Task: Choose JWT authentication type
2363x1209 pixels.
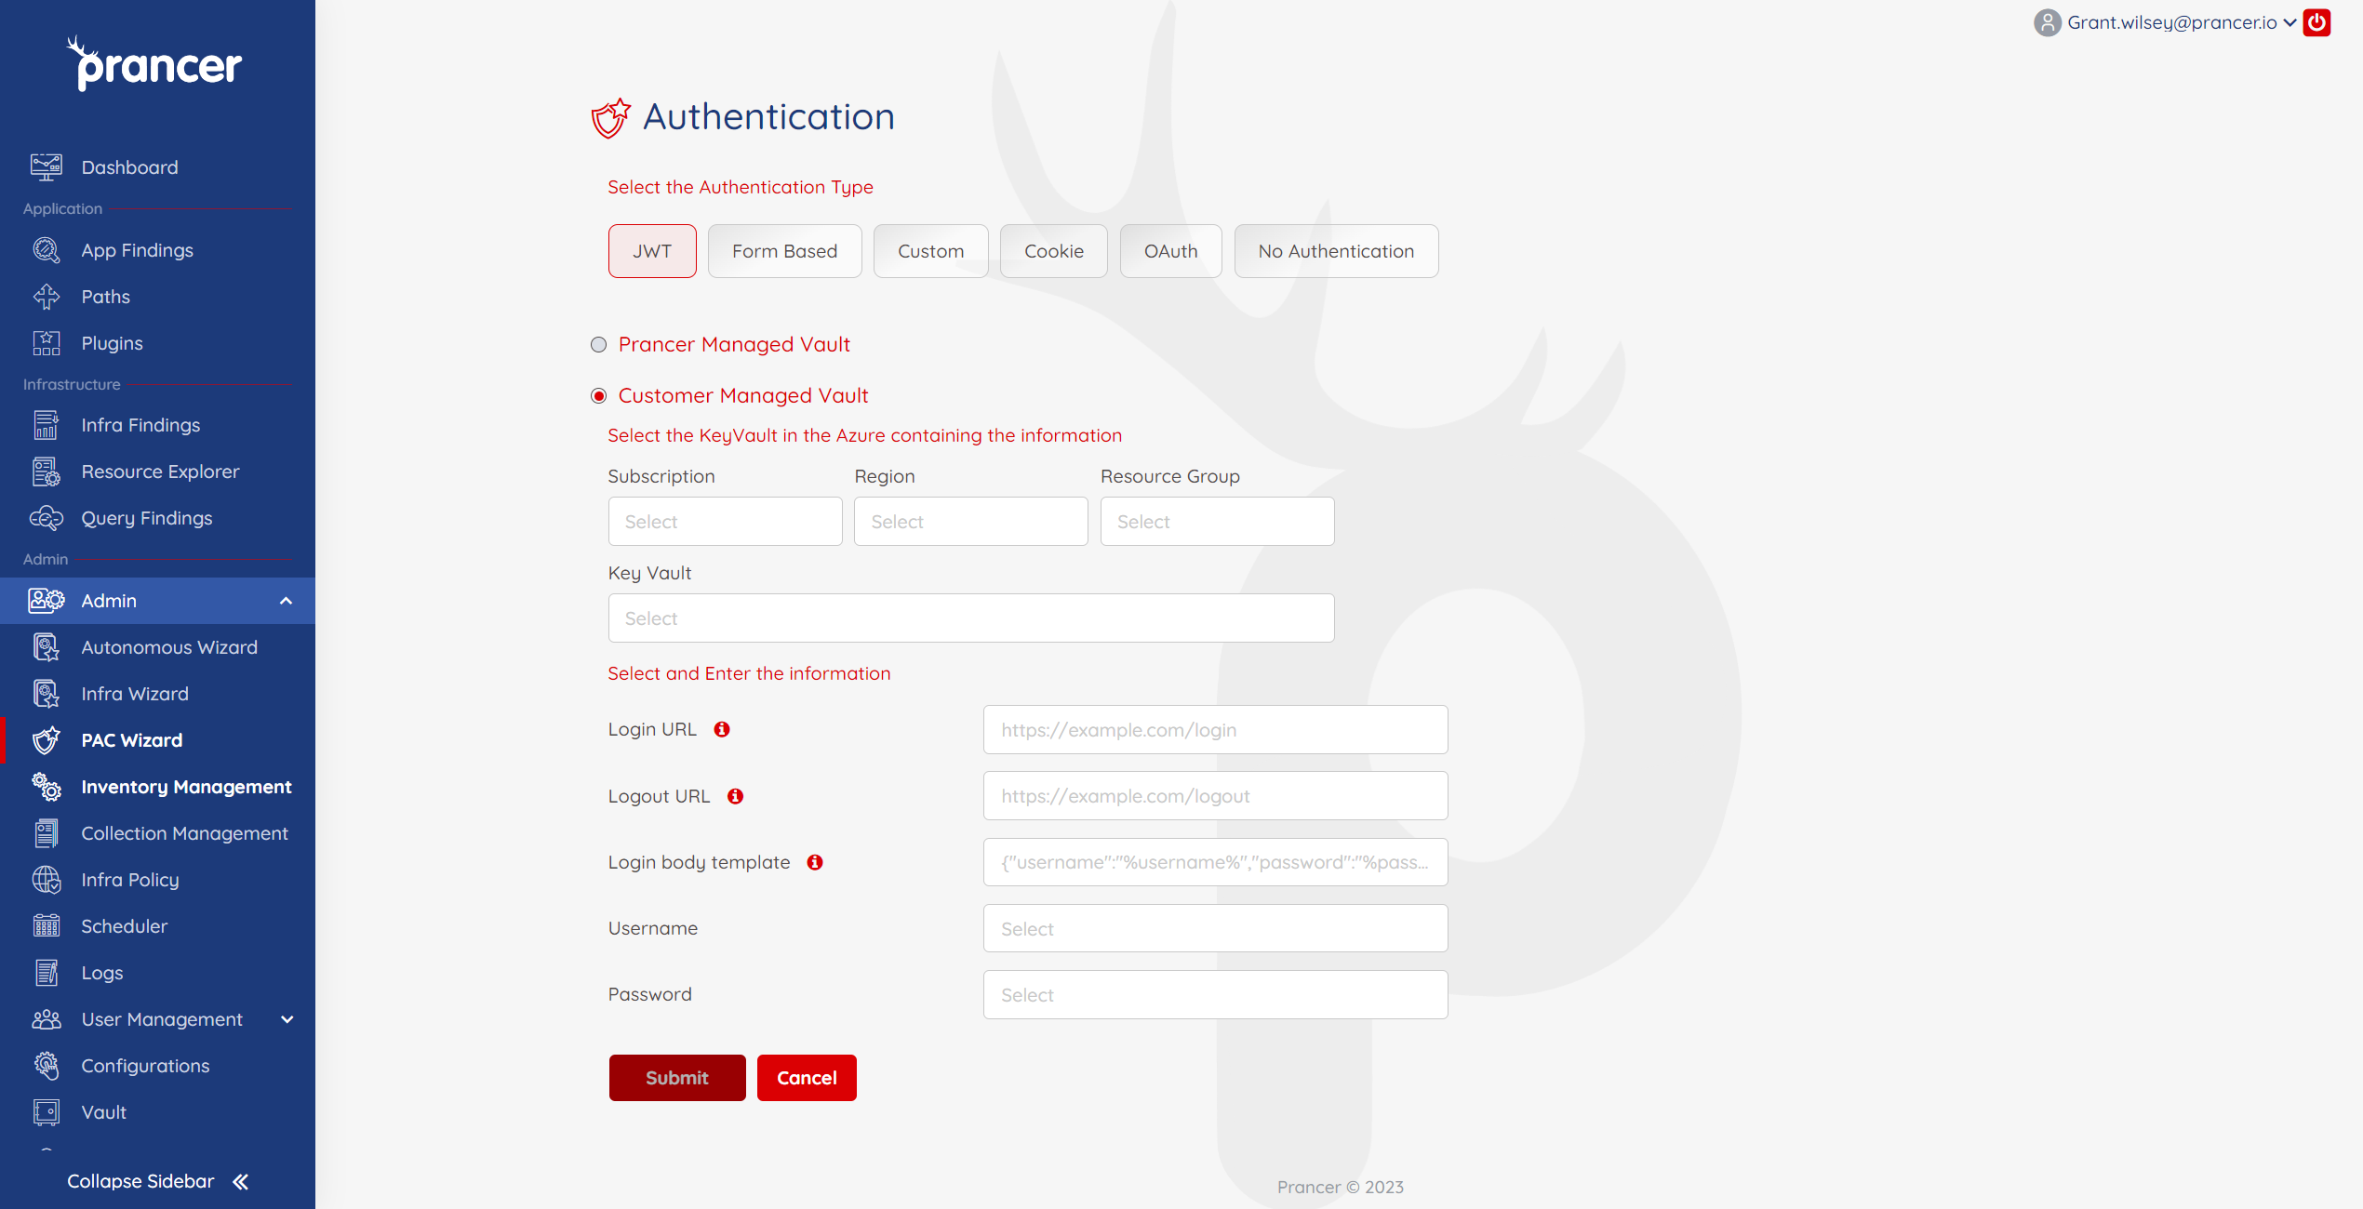Action: coord(652,251)
